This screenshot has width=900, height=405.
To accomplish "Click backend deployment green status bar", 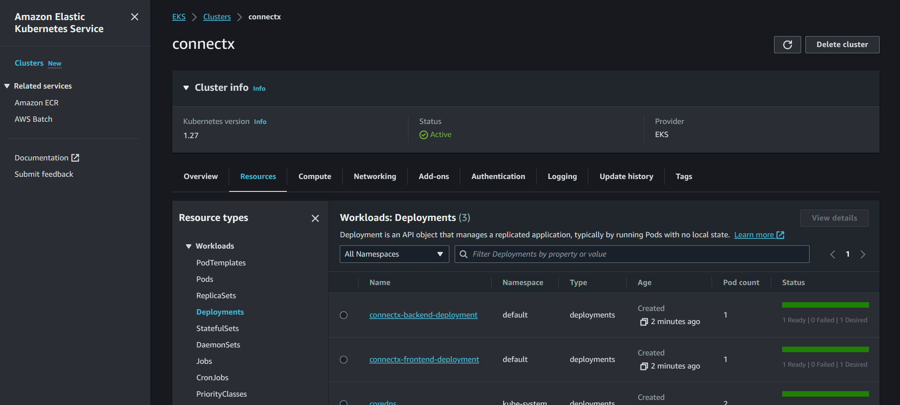I will coord(825,305).
